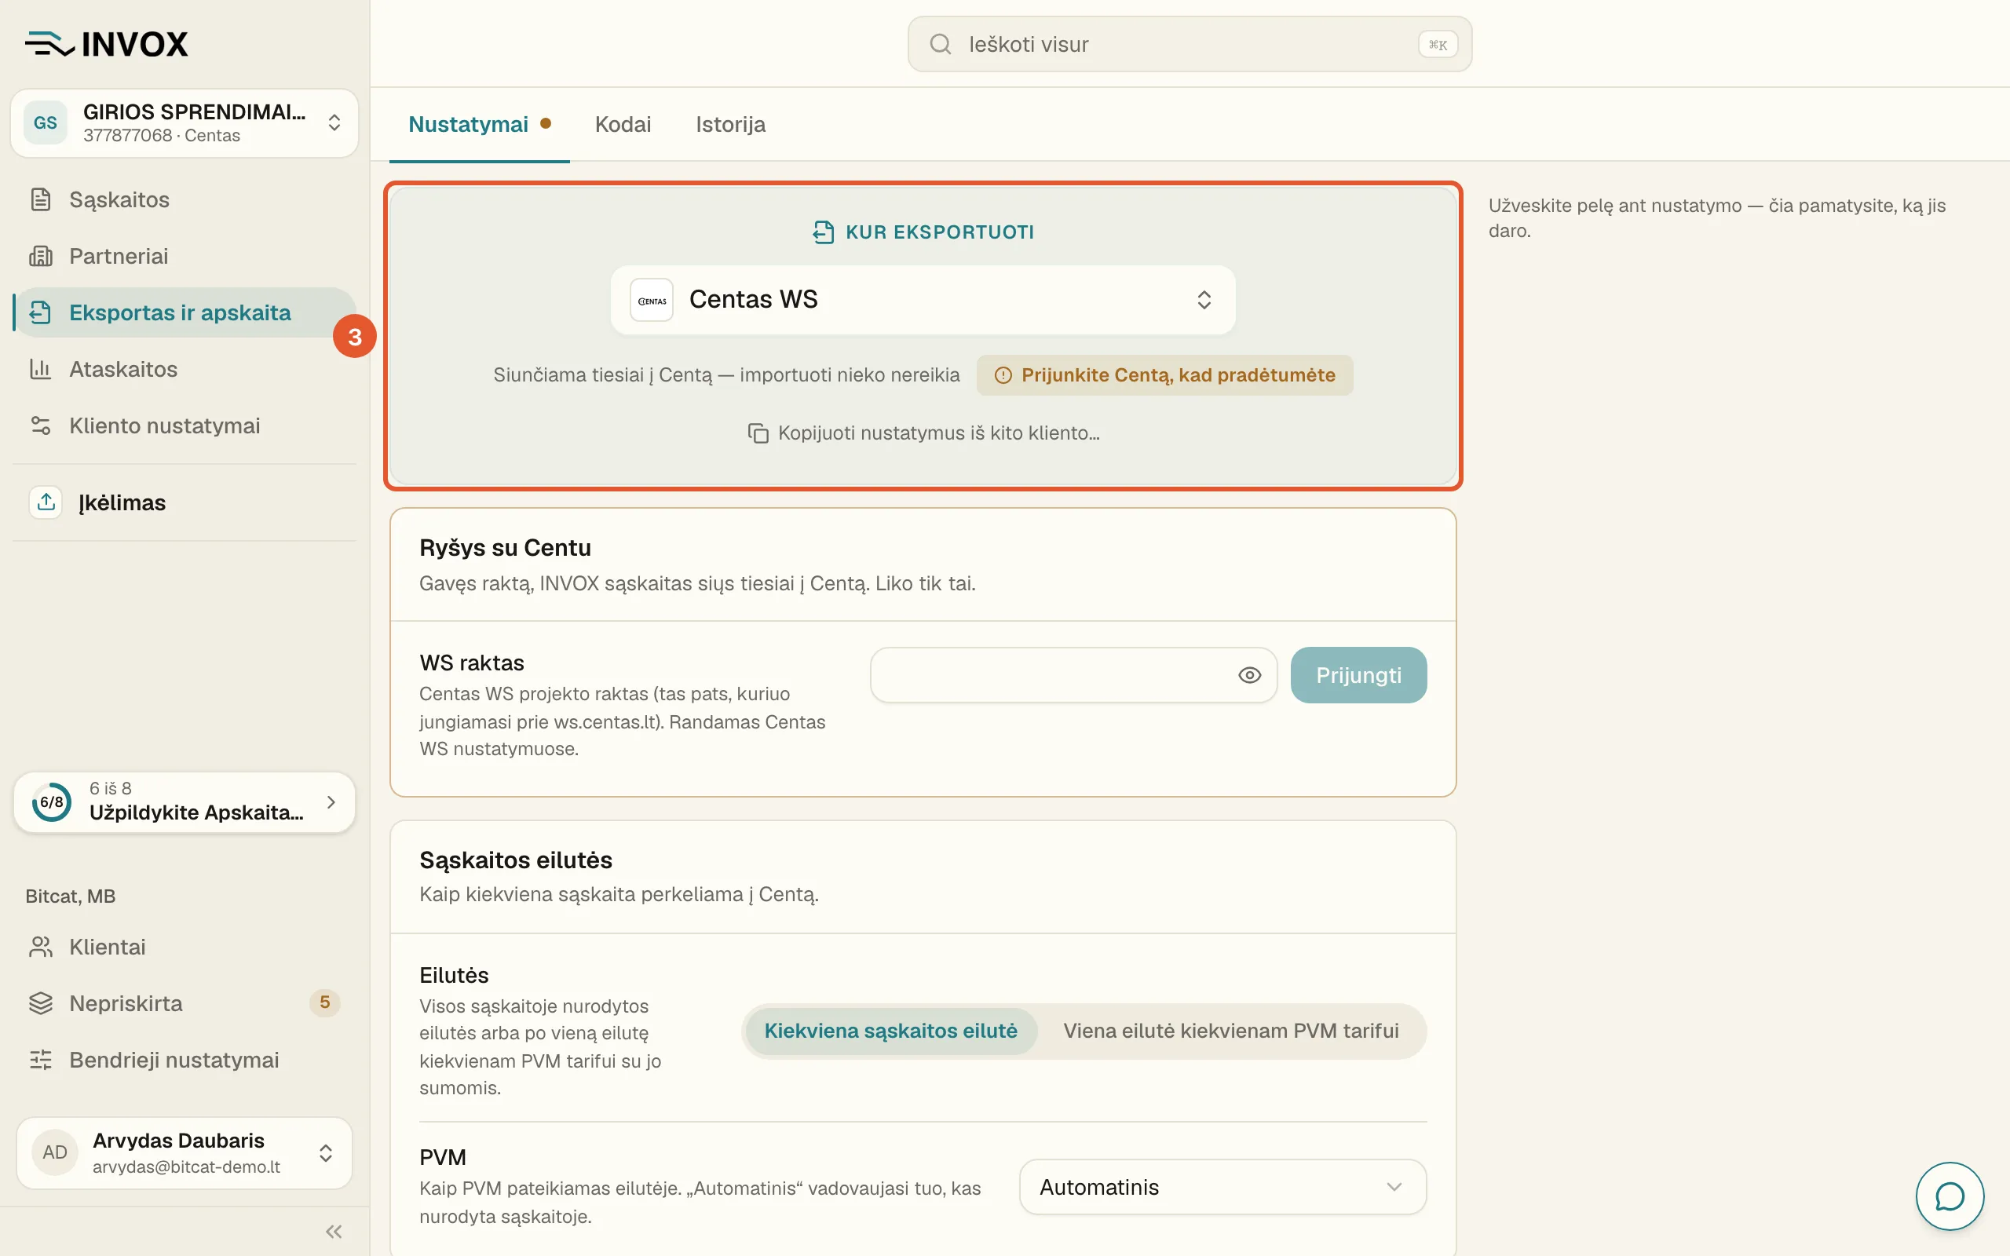This screenshot has width=2010, height=1256.
Task: Click the 6/8 progress ring
Action: click(x=52, y=801)
